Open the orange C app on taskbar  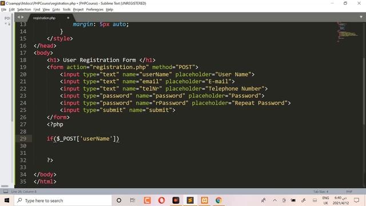click(x=148, y=200)
